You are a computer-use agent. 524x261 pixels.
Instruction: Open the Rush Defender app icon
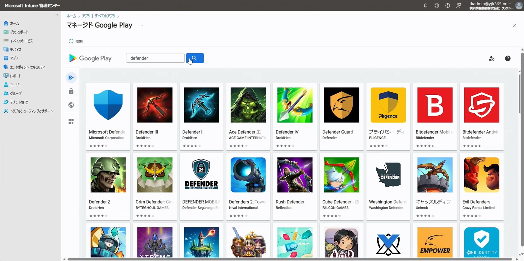[295, 175]
